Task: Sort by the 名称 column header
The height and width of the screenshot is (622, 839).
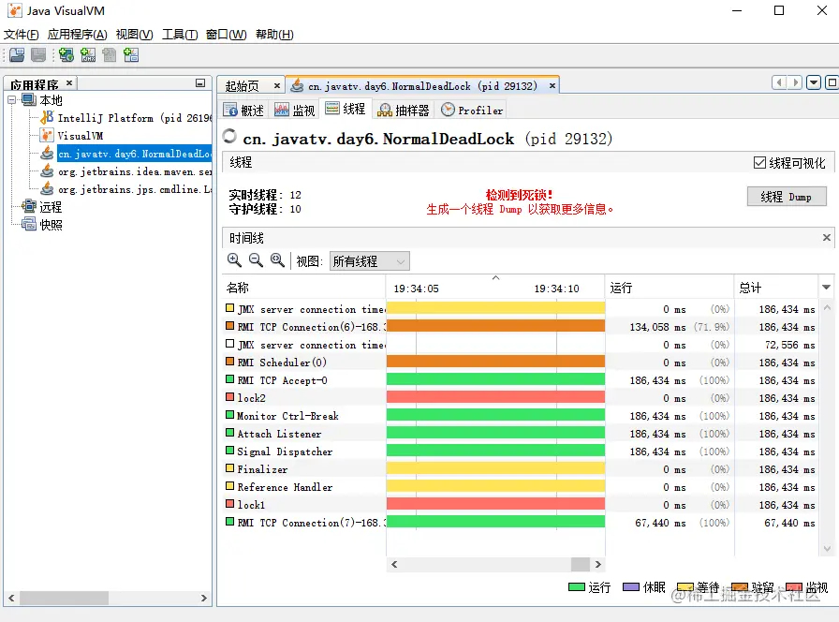Action: coord(304,288)
